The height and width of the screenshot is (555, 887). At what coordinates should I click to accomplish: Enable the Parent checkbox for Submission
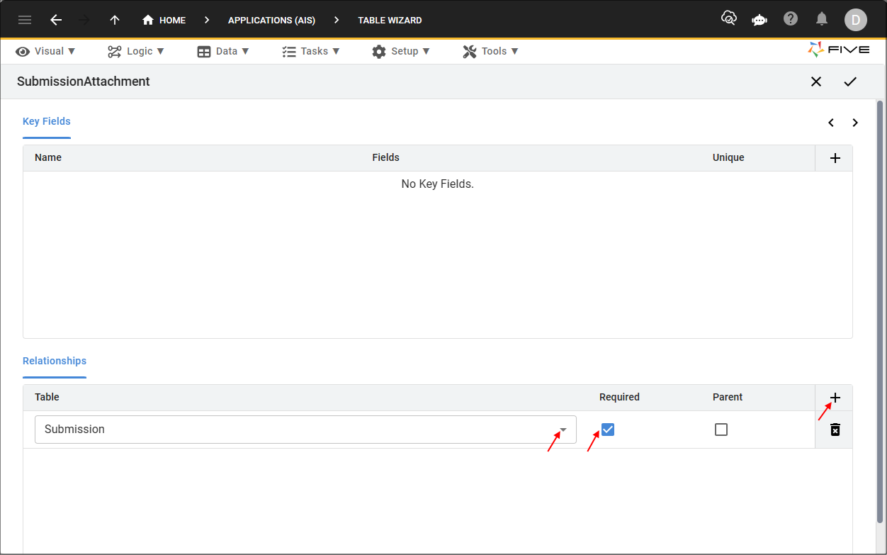[721, 430]
